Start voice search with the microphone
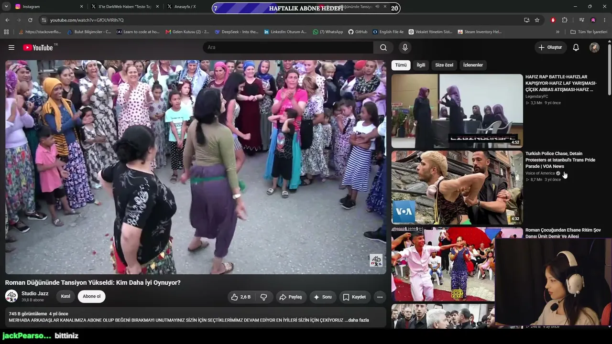 tap(405, 47)
